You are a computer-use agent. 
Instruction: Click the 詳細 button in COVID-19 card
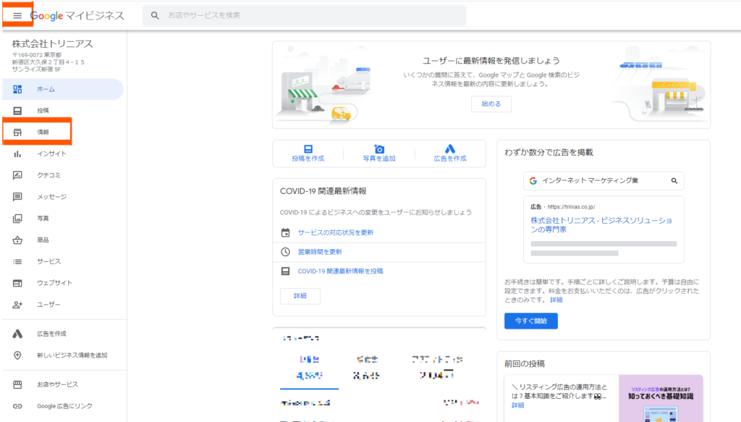300,296
